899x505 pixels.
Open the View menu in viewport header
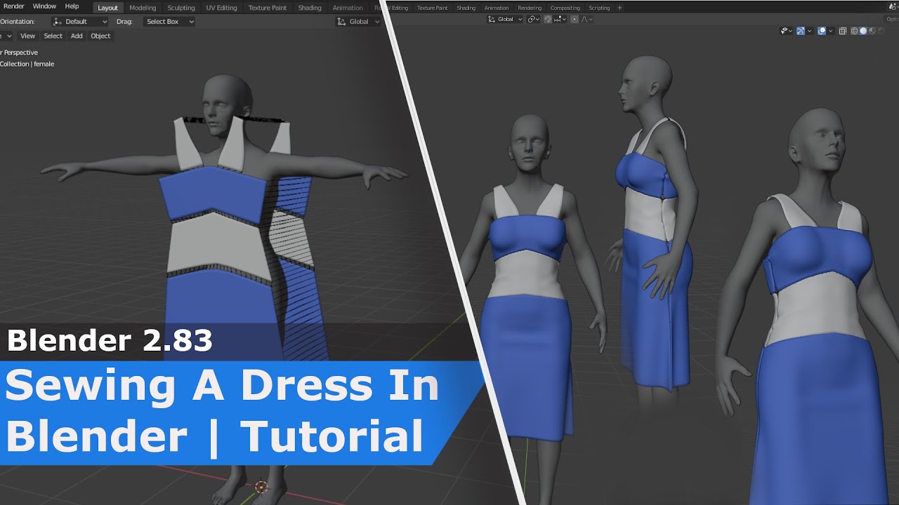click(x=27, y=36)
